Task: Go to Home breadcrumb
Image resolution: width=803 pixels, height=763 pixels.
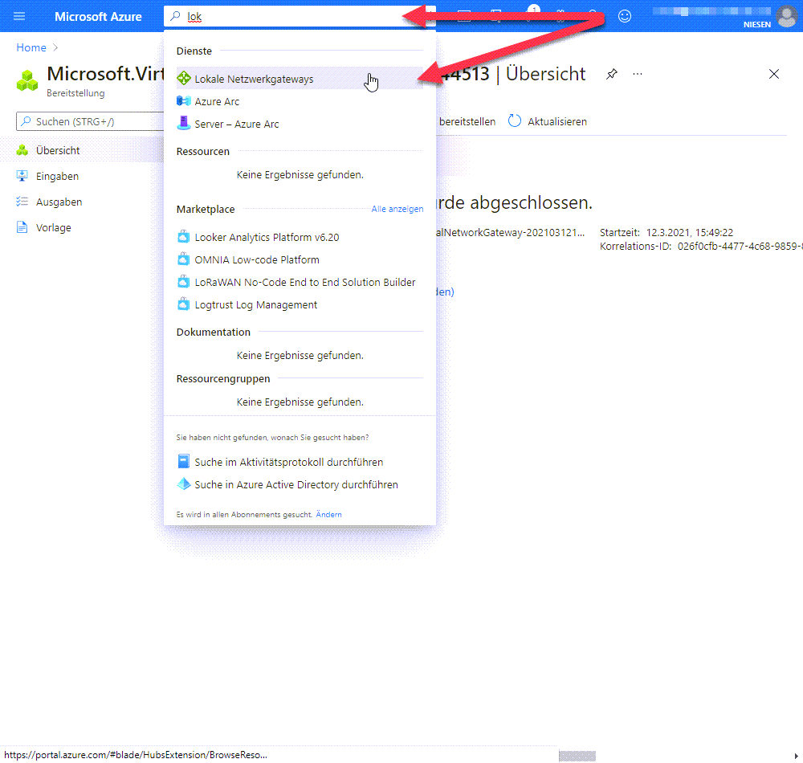Action: click(x=31, y=47)
